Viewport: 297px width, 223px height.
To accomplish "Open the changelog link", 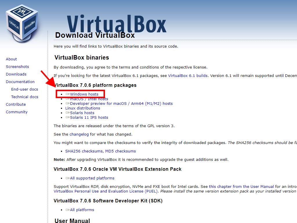I will click(x=79, y=134).
